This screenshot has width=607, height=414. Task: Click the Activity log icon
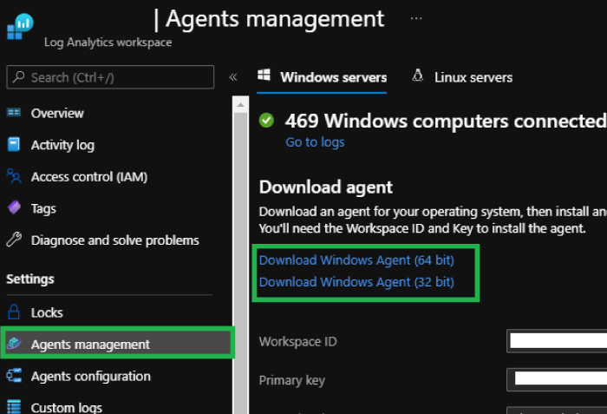point(13,145)
